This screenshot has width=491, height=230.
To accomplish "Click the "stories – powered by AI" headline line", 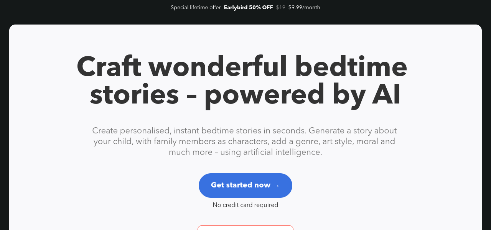I will (x=245, y=94).
